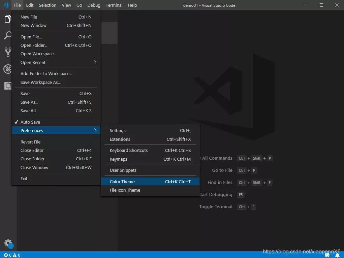344x258 pixels.
Task: Open the Search view icon
Action: [8, 35]
